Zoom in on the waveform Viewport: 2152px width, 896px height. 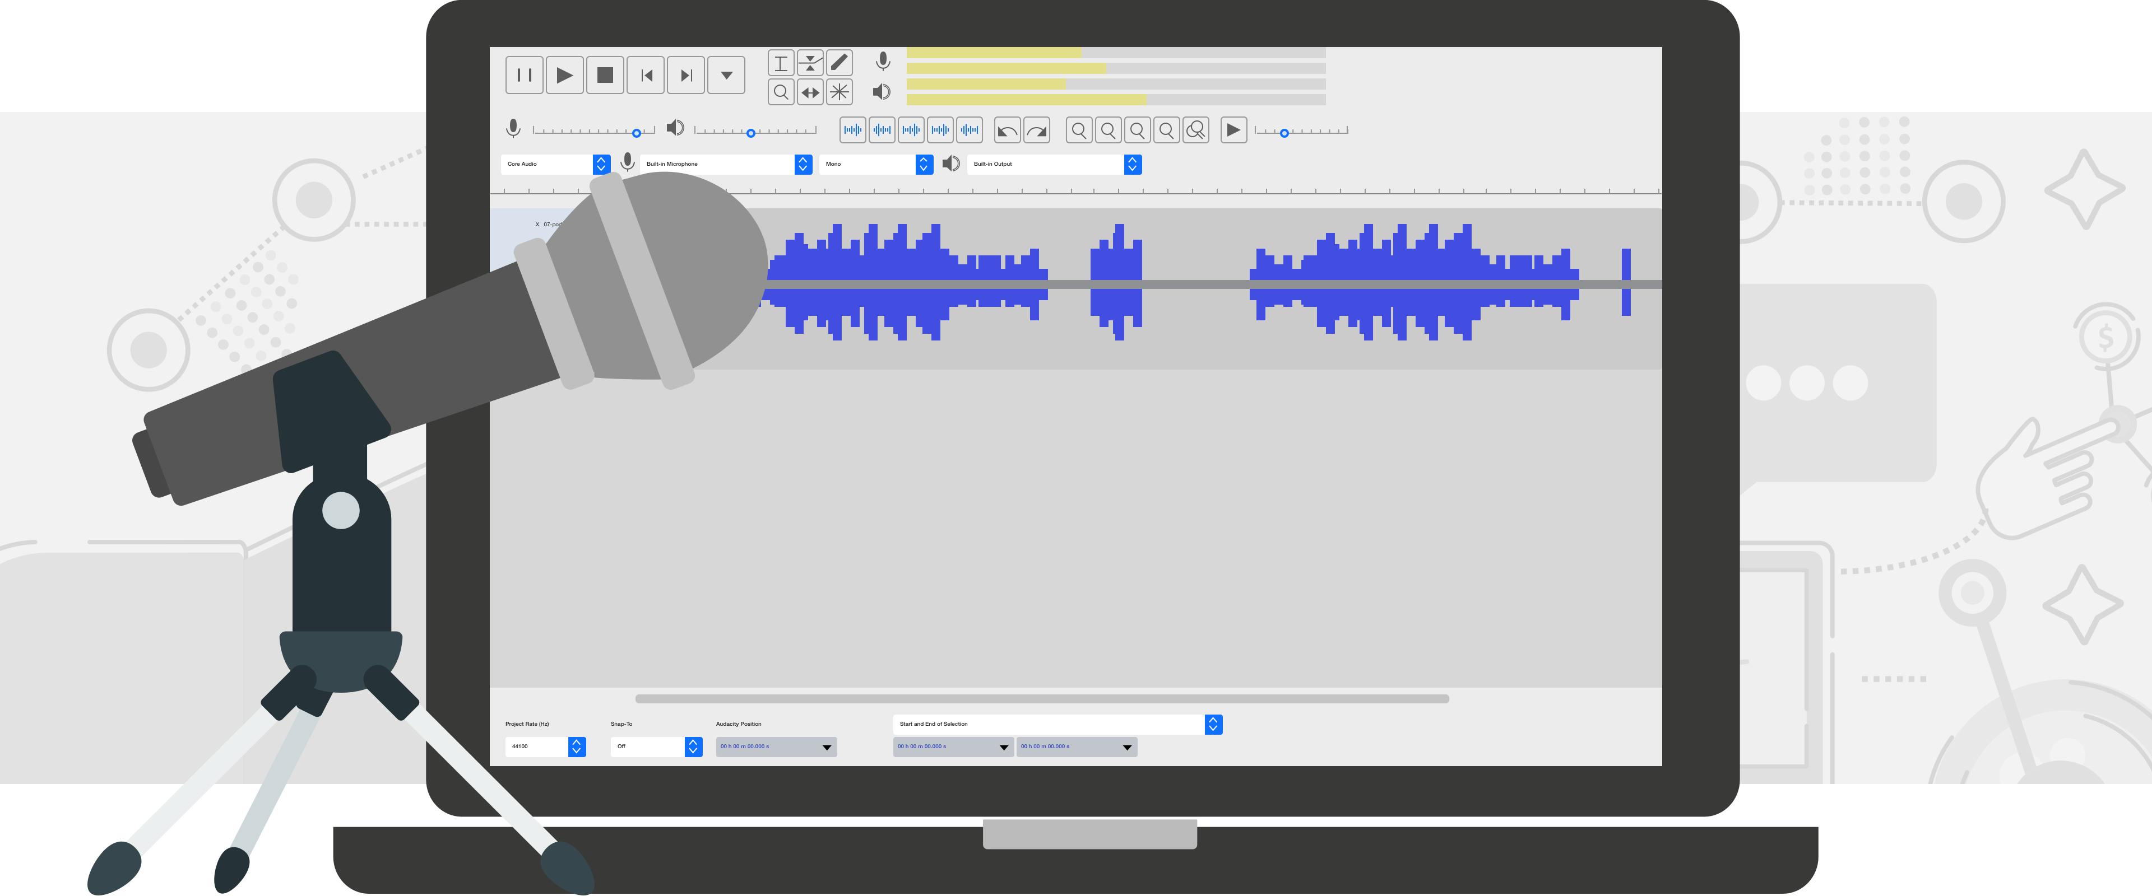(x=1079, y=130)
